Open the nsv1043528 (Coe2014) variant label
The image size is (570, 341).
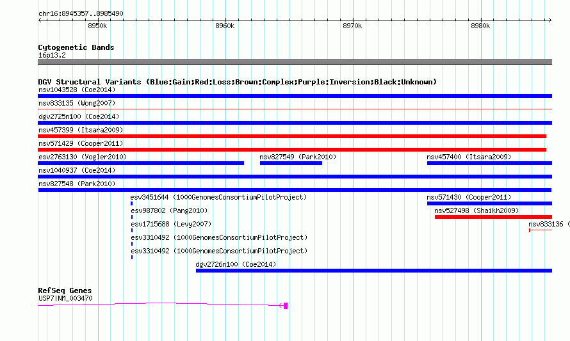coord(77,90)
